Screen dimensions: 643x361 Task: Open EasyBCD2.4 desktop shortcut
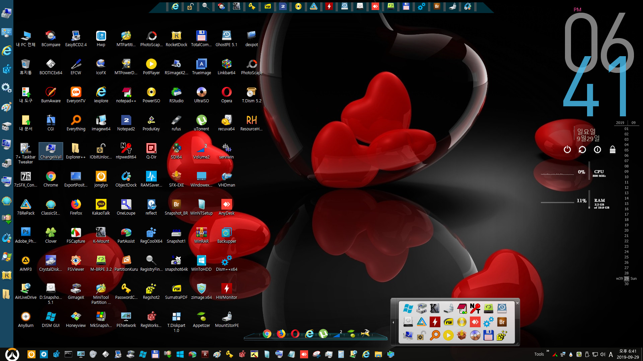76,38
